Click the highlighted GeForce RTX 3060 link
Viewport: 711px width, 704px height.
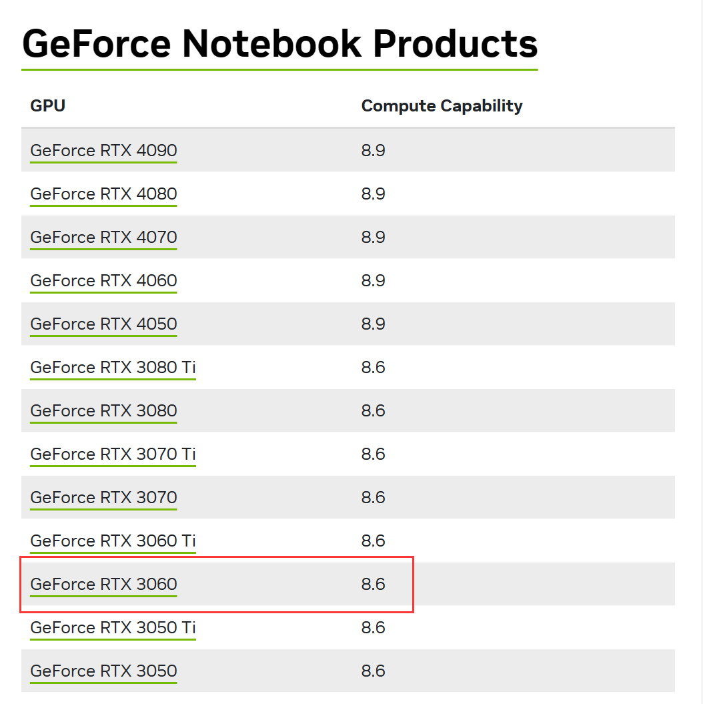(x=103, y=585)
